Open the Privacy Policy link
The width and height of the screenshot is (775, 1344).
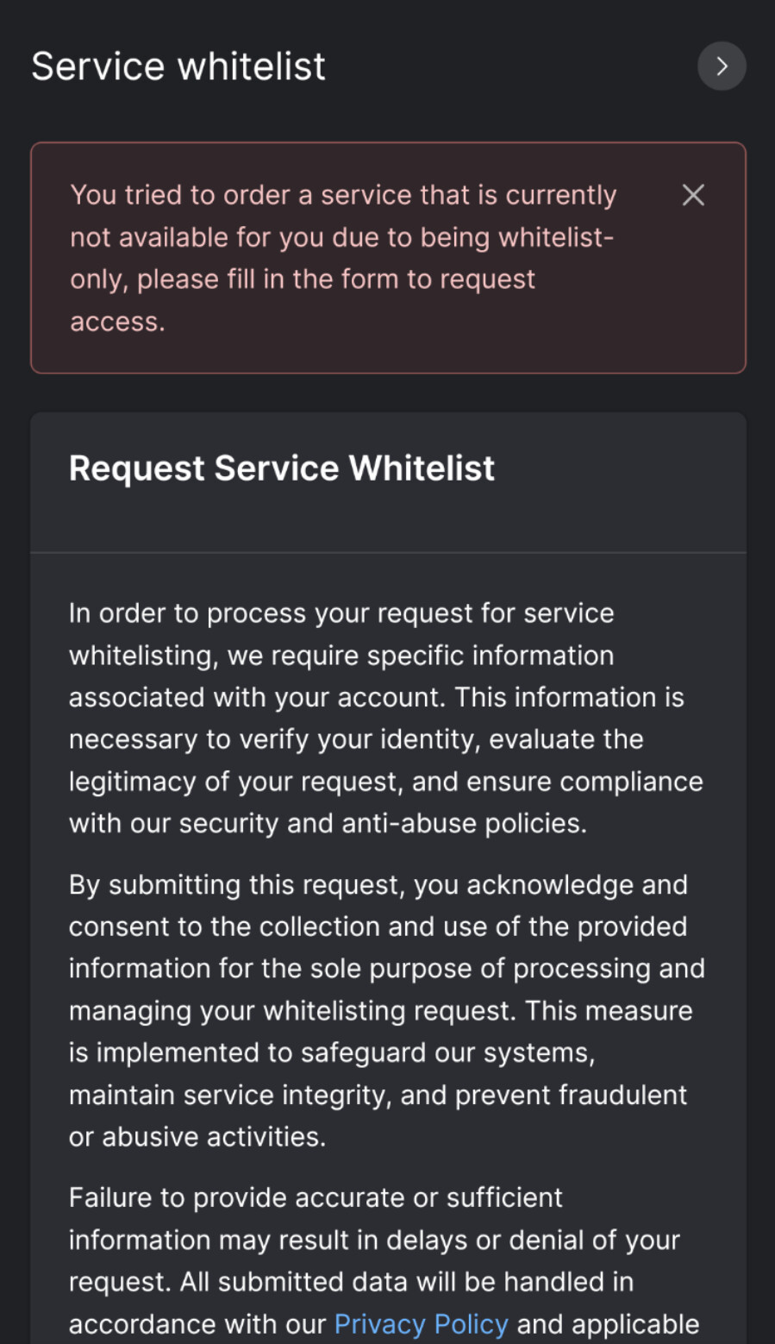(x=421, y=1323)
